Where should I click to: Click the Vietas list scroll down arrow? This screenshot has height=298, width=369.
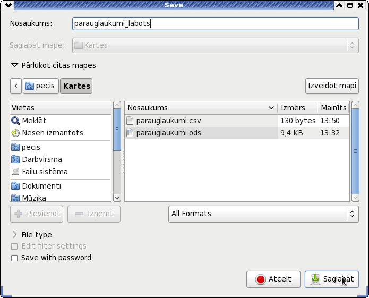point(117,198)
